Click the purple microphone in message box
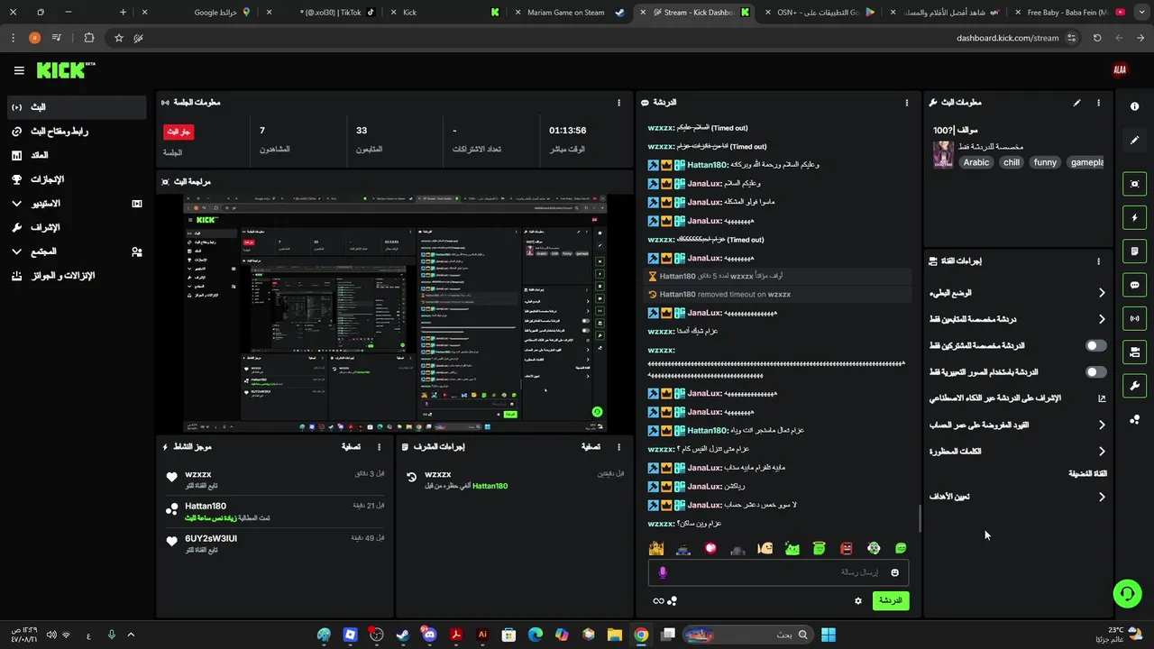Image resolution: width=1154 pixels, height=649 pixels. (663, 572)
